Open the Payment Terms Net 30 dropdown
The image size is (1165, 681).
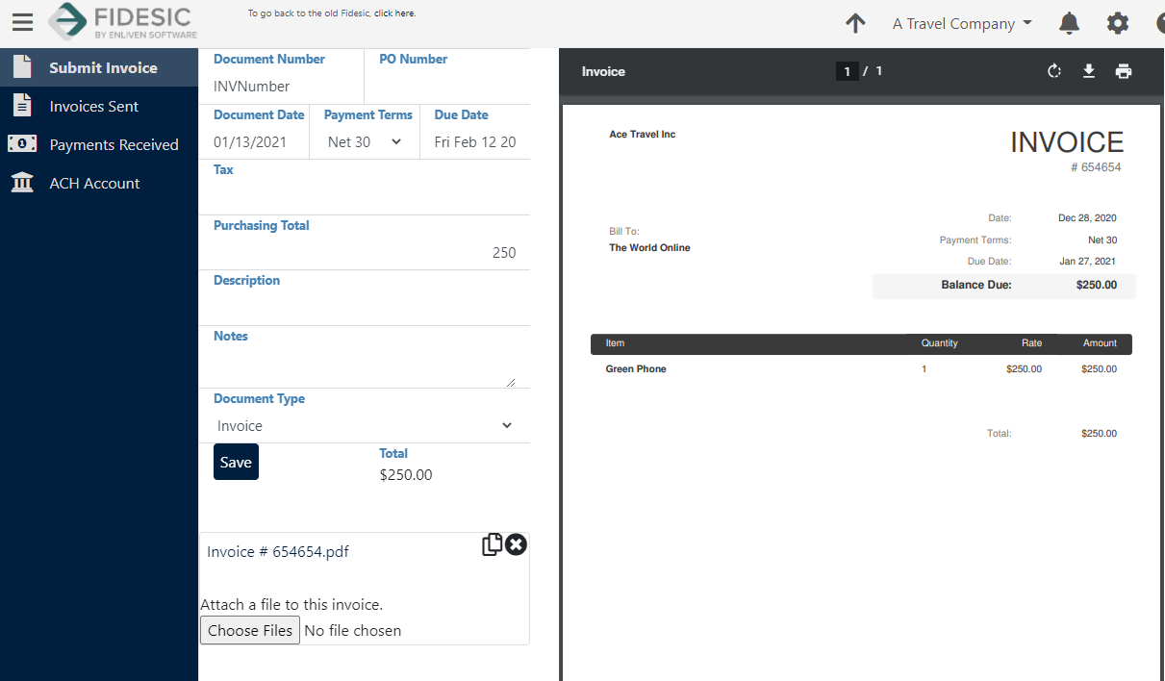tap(365, 141)
